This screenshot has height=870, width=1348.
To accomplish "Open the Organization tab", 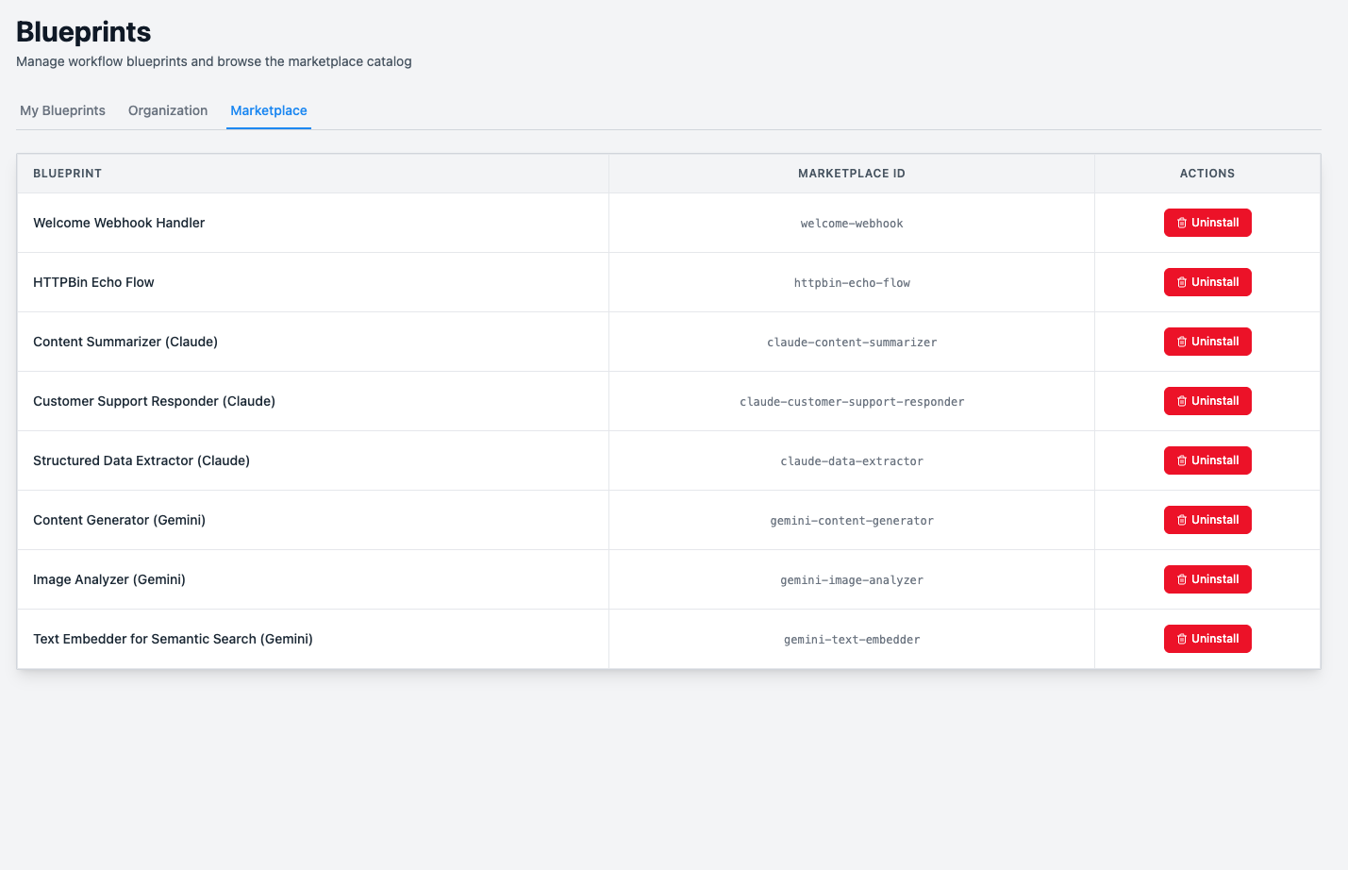I will 168,110.
